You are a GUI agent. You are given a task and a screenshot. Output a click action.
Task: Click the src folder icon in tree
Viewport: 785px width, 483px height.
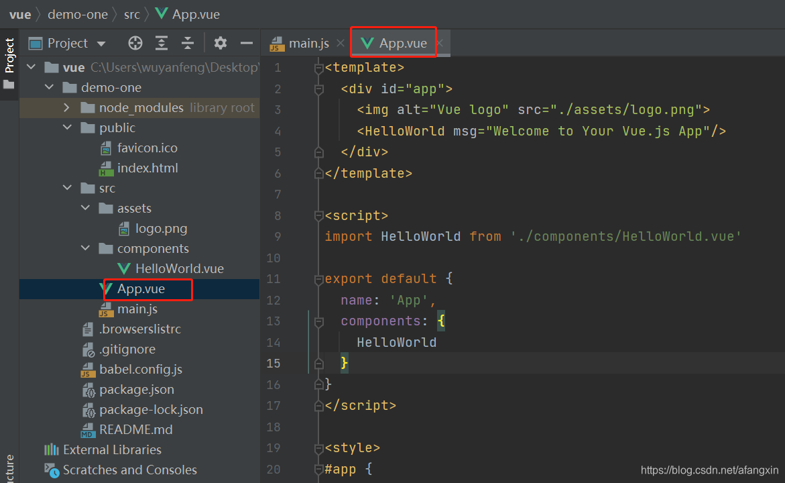(88, 188)
